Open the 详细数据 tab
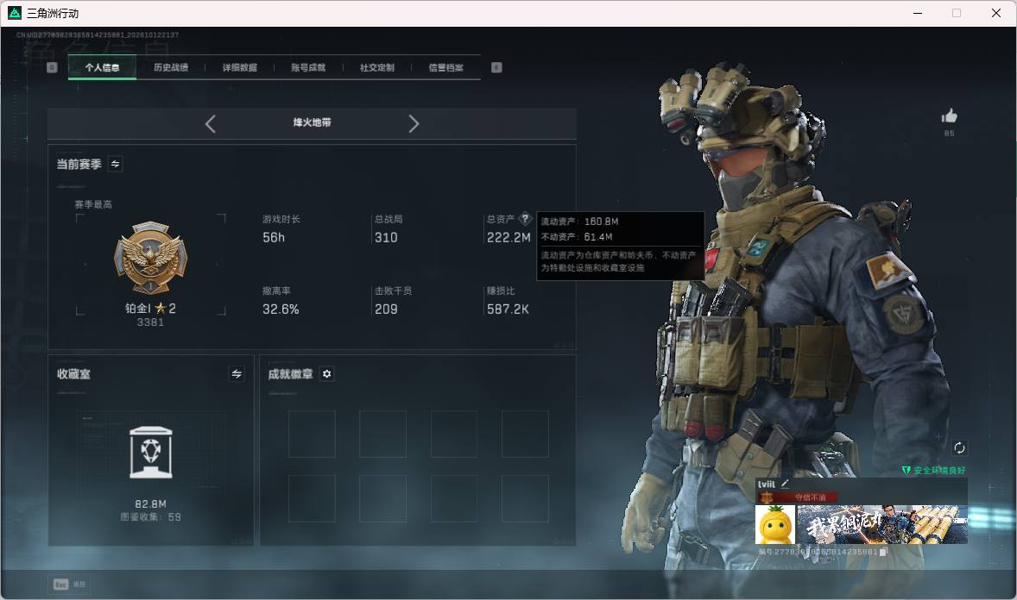 pyautogui.click(x=239, y=67)
